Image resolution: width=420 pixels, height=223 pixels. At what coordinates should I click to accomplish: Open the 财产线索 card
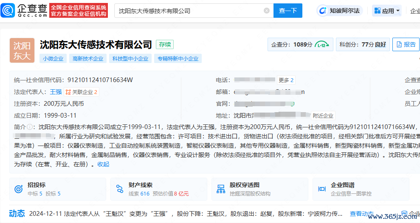point(159,189)
